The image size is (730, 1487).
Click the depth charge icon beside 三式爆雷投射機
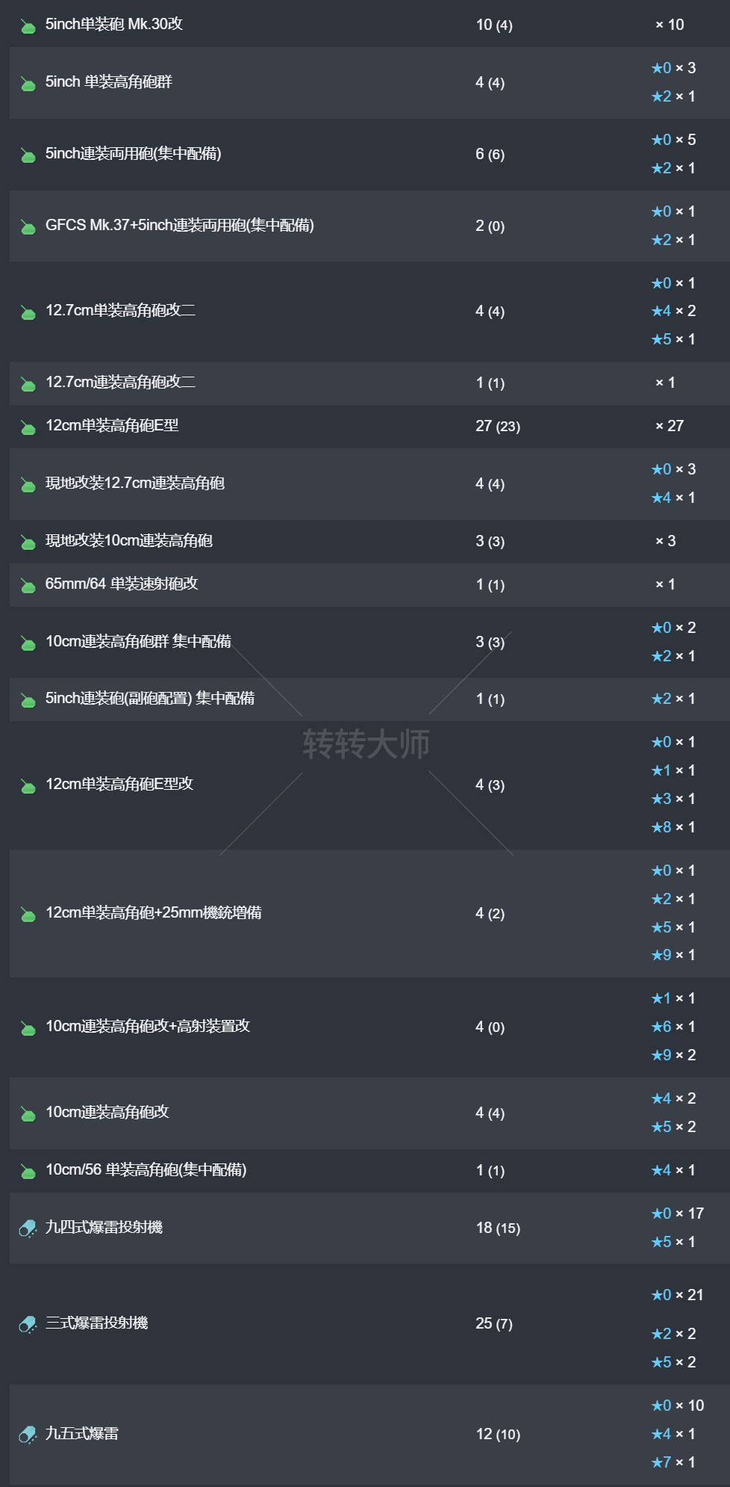[28, 1325]
